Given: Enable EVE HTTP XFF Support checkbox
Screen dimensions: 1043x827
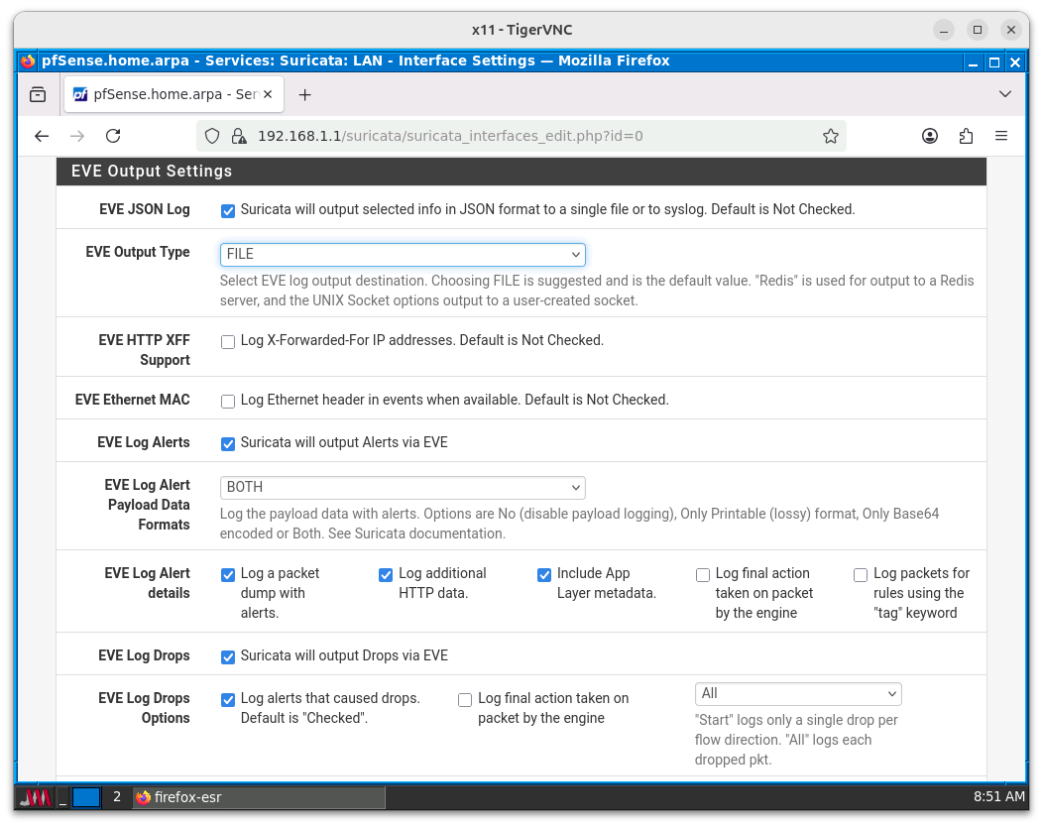Looking at the screenshot, I should pyautogui.click(x=228, y=342).
